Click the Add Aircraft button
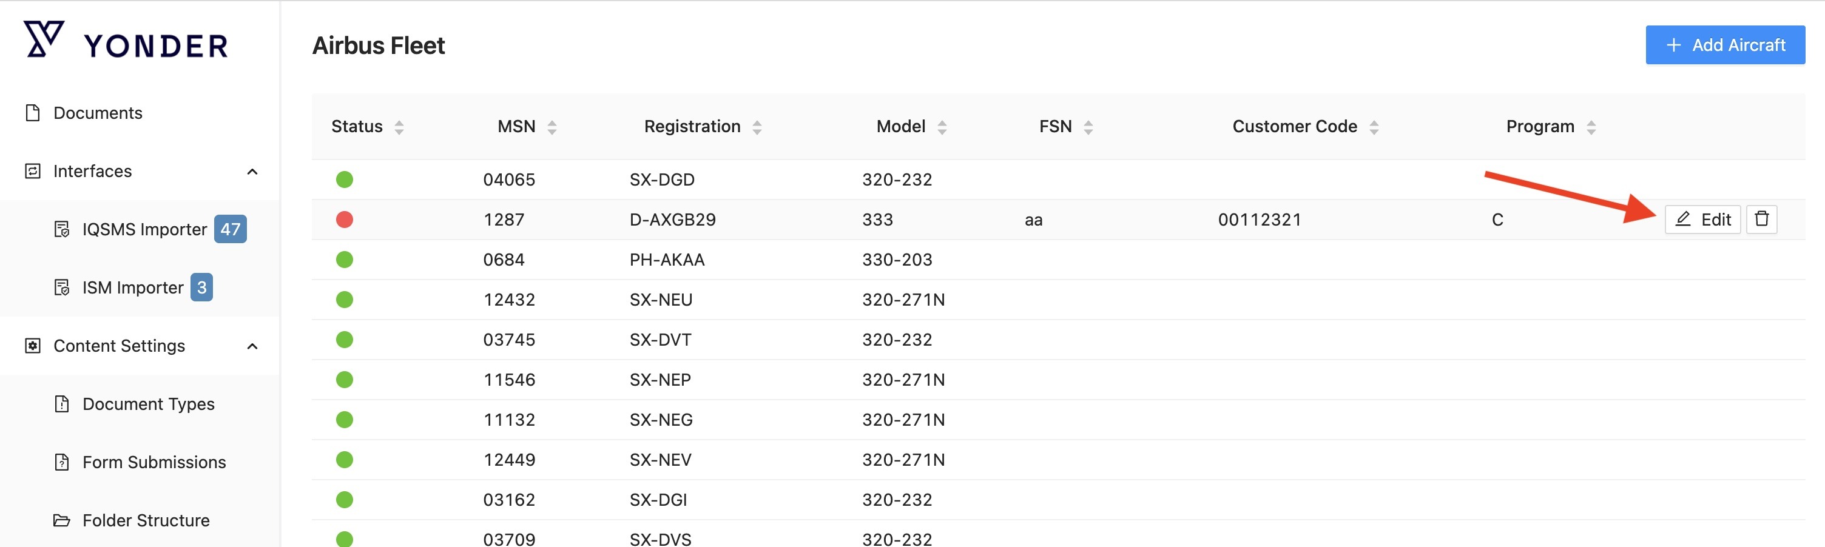The image size is (1825, 547). (1724, 45)
